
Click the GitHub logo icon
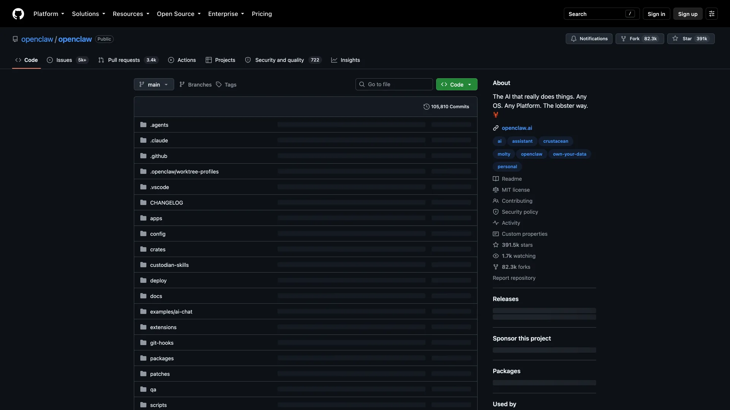tap(18, 14)
